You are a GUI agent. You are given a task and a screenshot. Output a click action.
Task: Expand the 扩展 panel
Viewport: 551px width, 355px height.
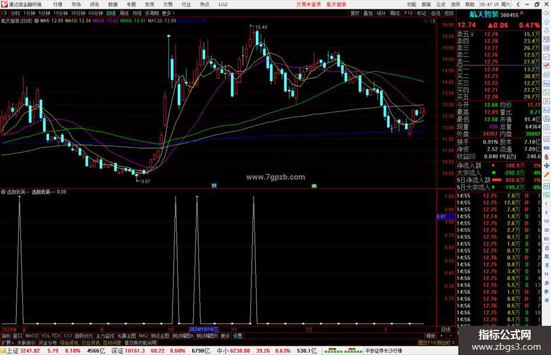8,343
